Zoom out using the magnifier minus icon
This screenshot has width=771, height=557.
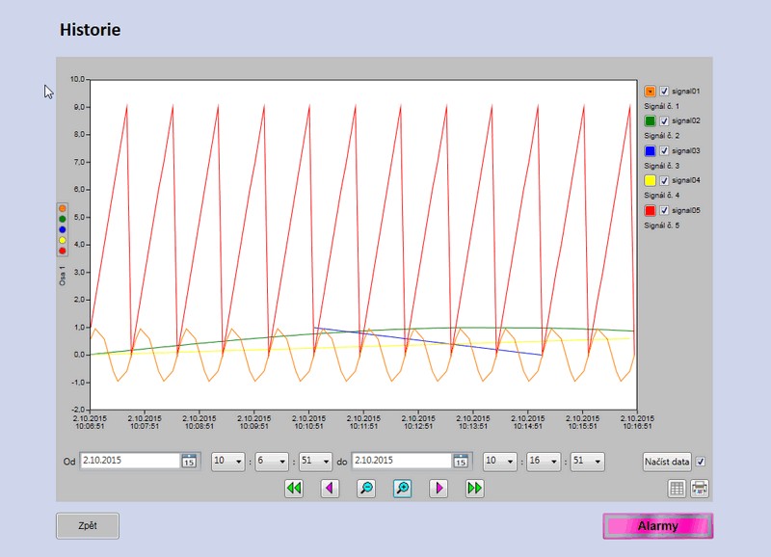[x=366, y=489]
